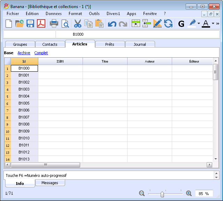Viewport: 223px width, 201px height.
Task: Select row header number 7
Action: (x=8, y=110)
